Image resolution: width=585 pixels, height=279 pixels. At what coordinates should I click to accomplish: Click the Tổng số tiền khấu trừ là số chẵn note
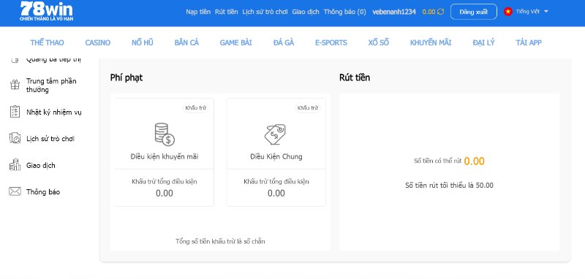click(220, 241)
